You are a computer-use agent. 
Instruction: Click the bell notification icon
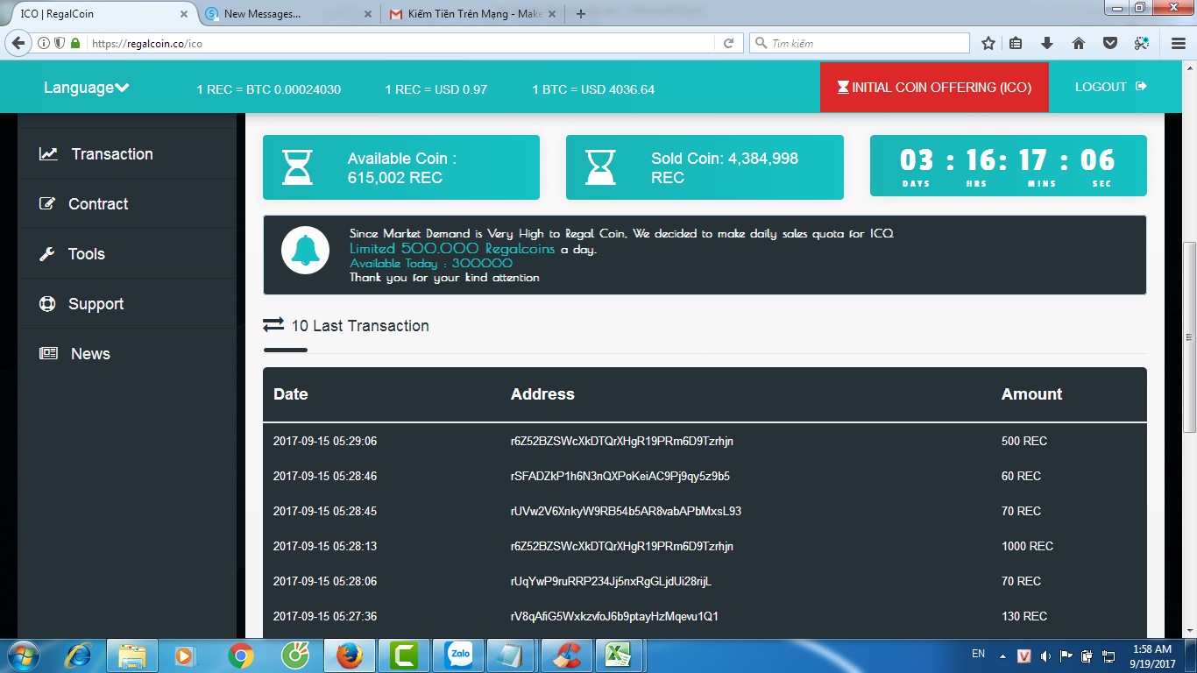(x=305, y=251)
